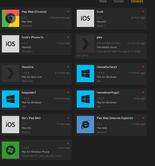Image resolution: width=155 pixels, height=166 pixels.
Task: Click the Windows logo icon for hexpower7
Action: pyautogui.click(x=11, y=99)
